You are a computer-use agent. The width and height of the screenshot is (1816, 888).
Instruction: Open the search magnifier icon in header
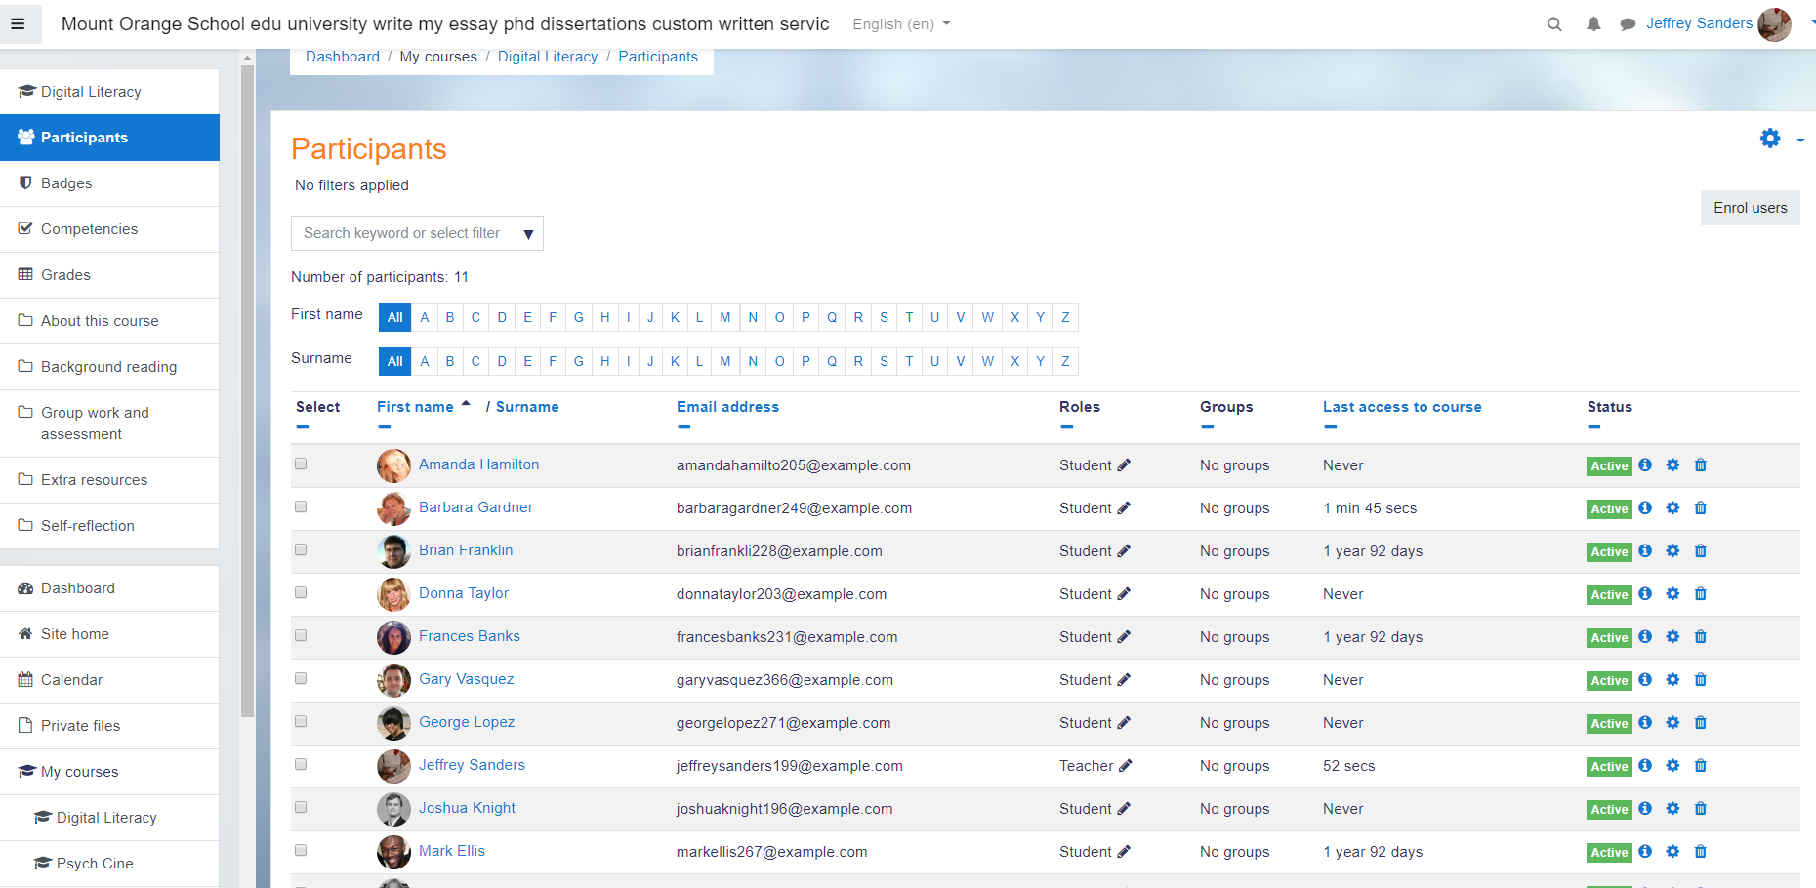point(1554,24)
